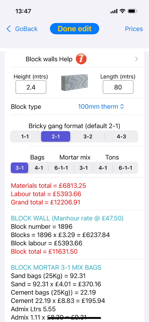Tap the red info help icon
The height and width of the screenshot is (322, 149).
click(81, 59)
